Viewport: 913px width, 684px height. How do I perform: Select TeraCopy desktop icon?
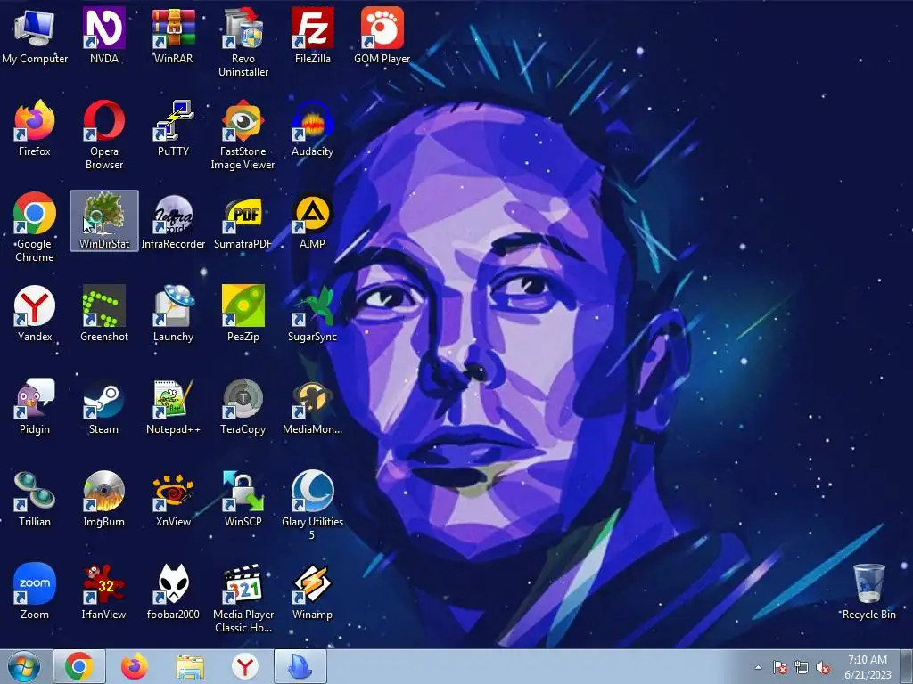(x=243, y=406)
